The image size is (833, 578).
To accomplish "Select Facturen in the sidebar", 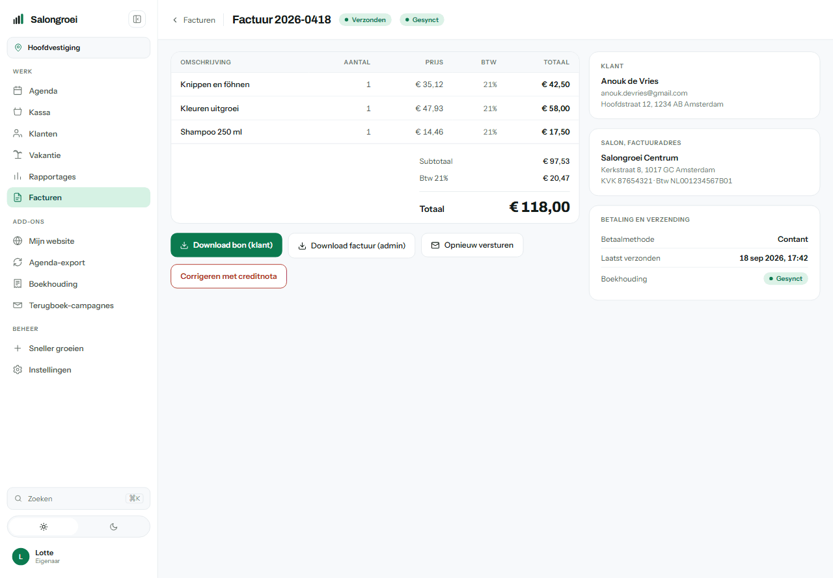I will 79,198.
